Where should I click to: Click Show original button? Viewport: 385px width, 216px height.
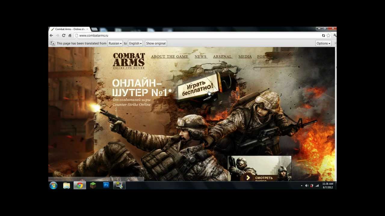[x=156, y=43]
